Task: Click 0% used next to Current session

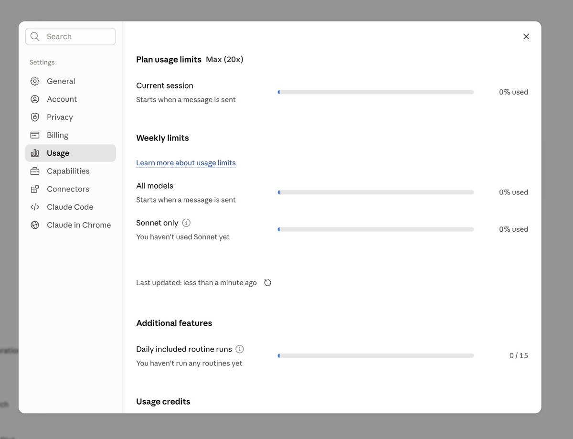Action: point(513,92)
